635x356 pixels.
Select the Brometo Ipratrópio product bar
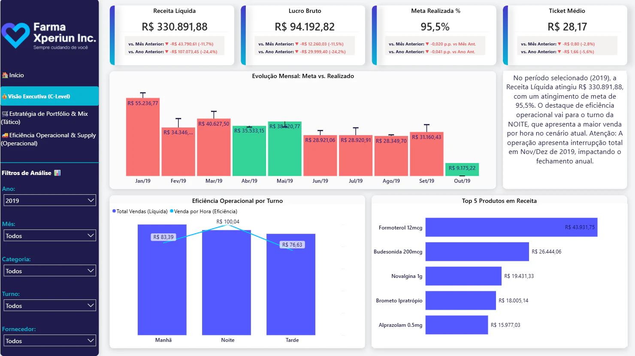[x=461, y=301]
